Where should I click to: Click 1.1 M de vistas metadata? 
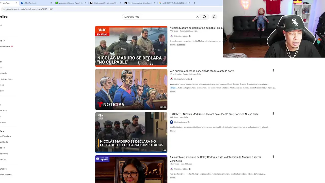click(176, 74)
